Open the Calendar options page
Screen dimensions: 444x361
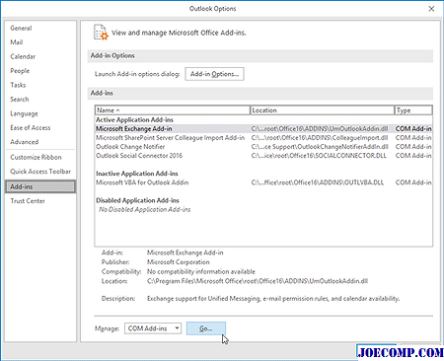pyautogui.click(x=23, y=56)
